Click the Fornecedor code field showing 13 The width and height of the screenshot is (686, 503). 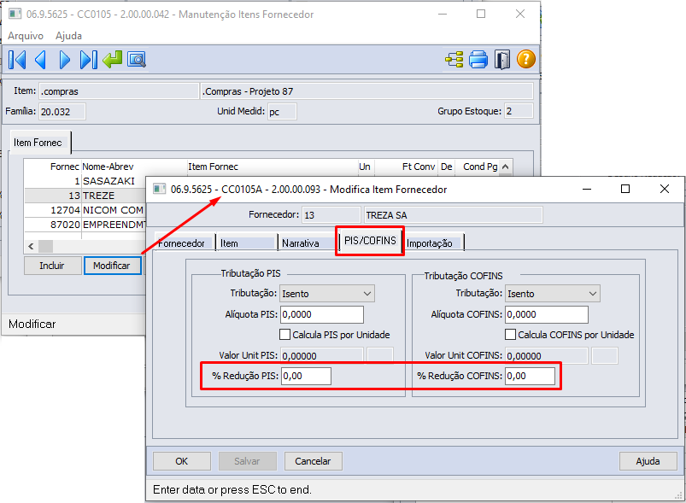click(331, 214)
